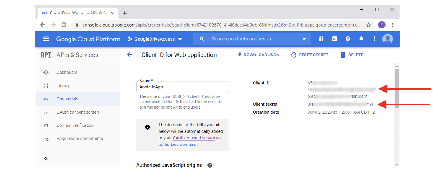This screenshot has width=443, height=177.
Task: Open OAuth consent screen sidebar item
Action: tap(78, 112)
